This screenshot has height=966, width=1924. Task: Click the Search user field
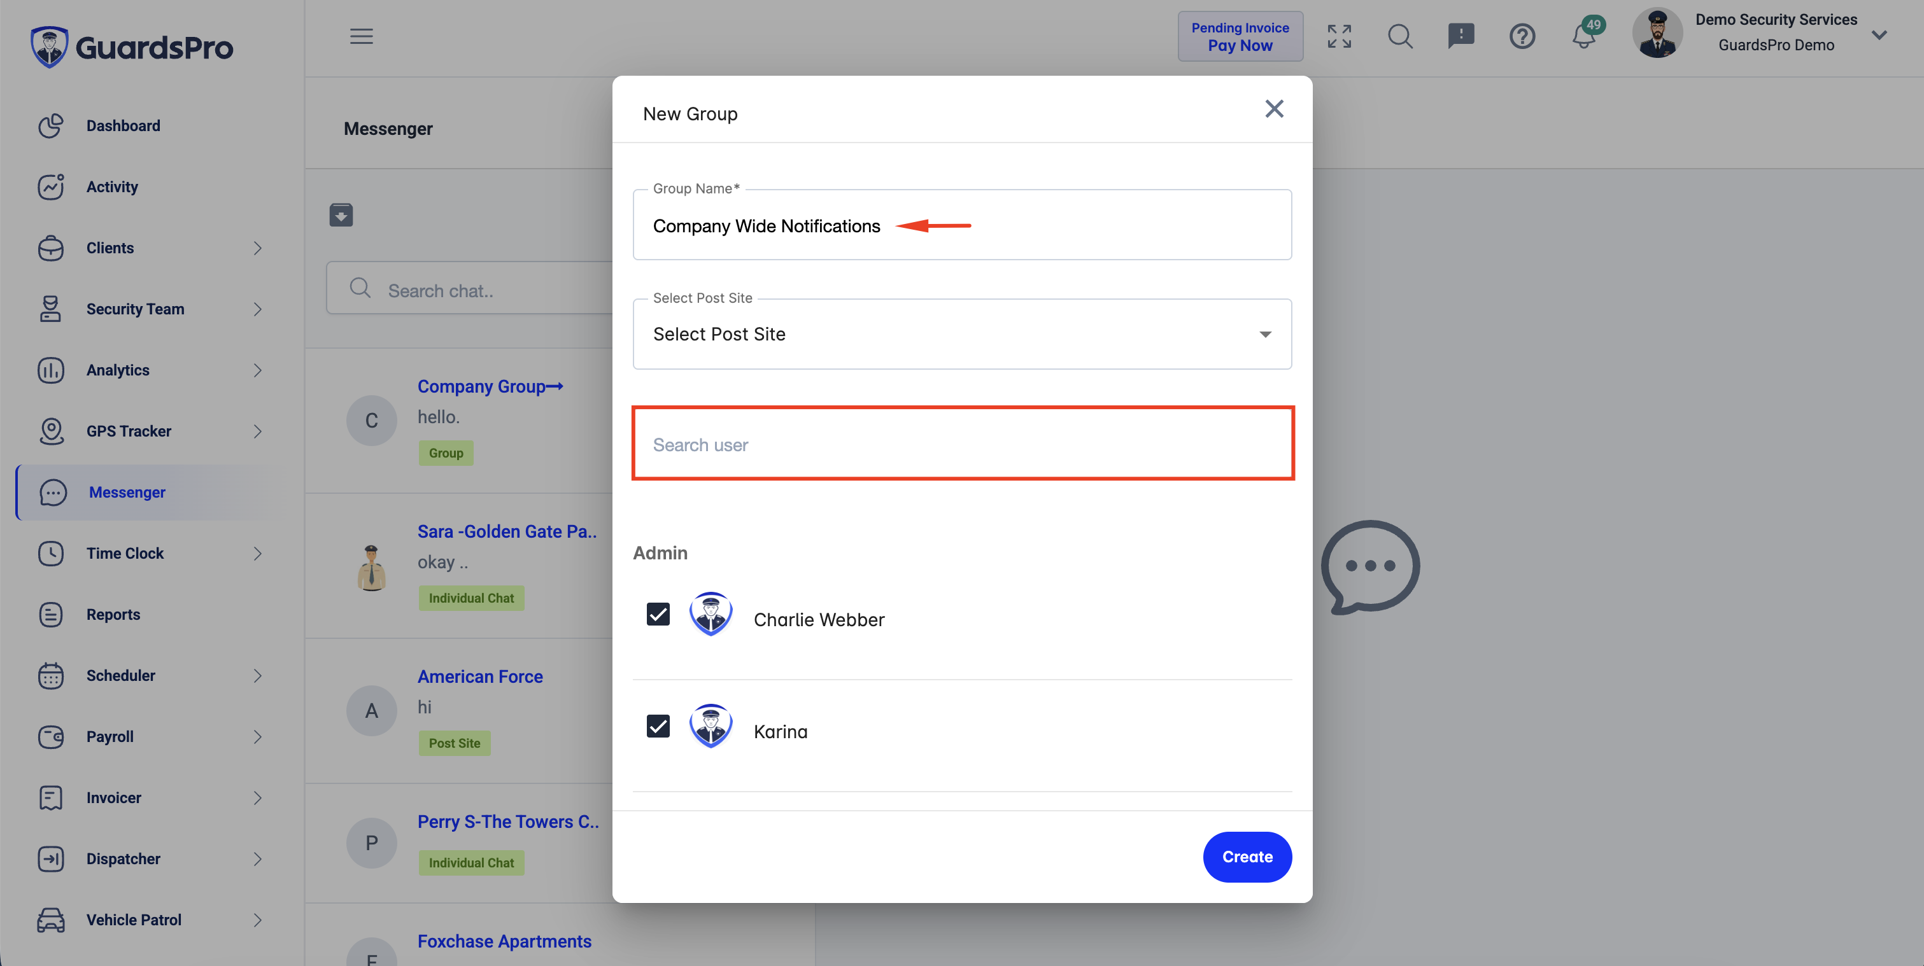point(962,445)
